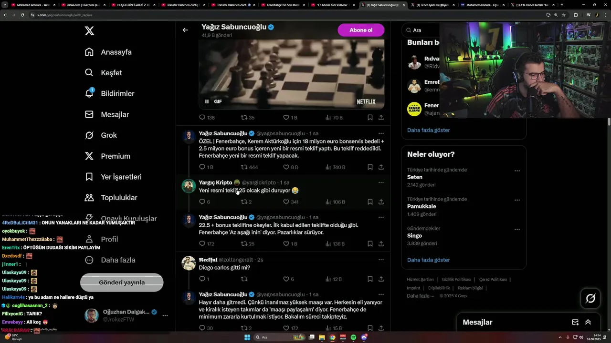
Task: Pause the chess GIF
Action: tap(207, 101)
